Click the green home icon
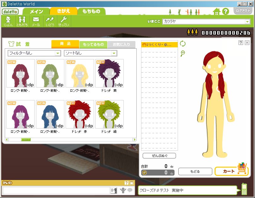Viewport: 255px width, 198px height. [x=216, y=12]
